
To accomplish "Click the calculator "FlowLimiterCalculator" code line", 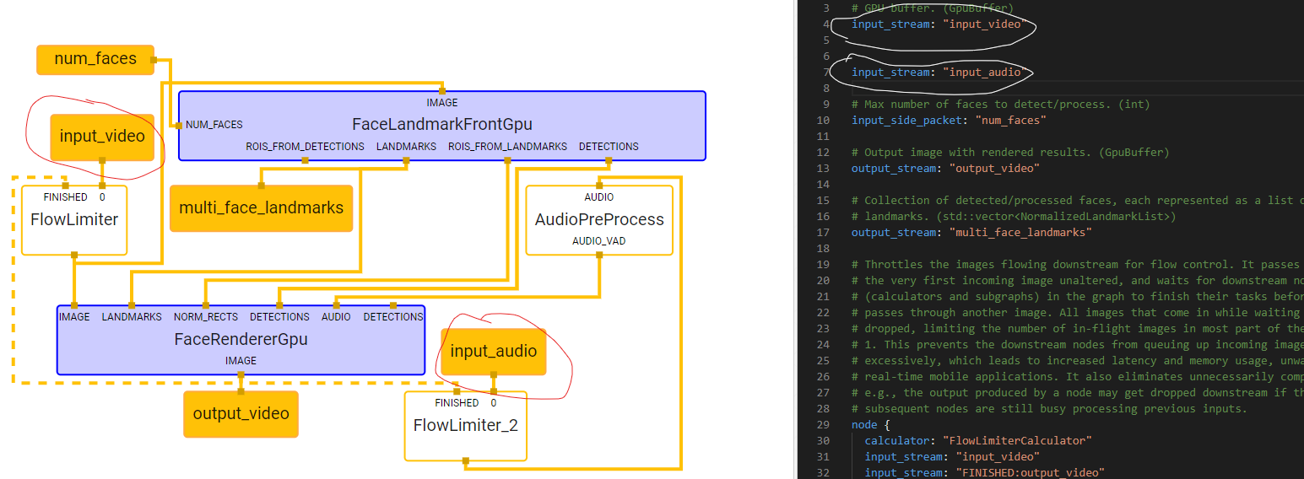I will pos(978,441).
